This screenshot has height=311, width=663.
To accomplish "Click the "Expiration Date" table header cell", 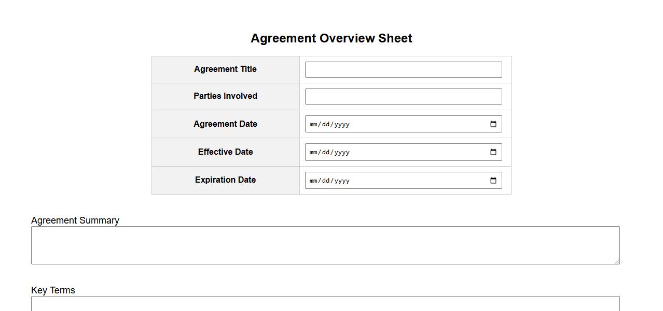I will 225,180.
